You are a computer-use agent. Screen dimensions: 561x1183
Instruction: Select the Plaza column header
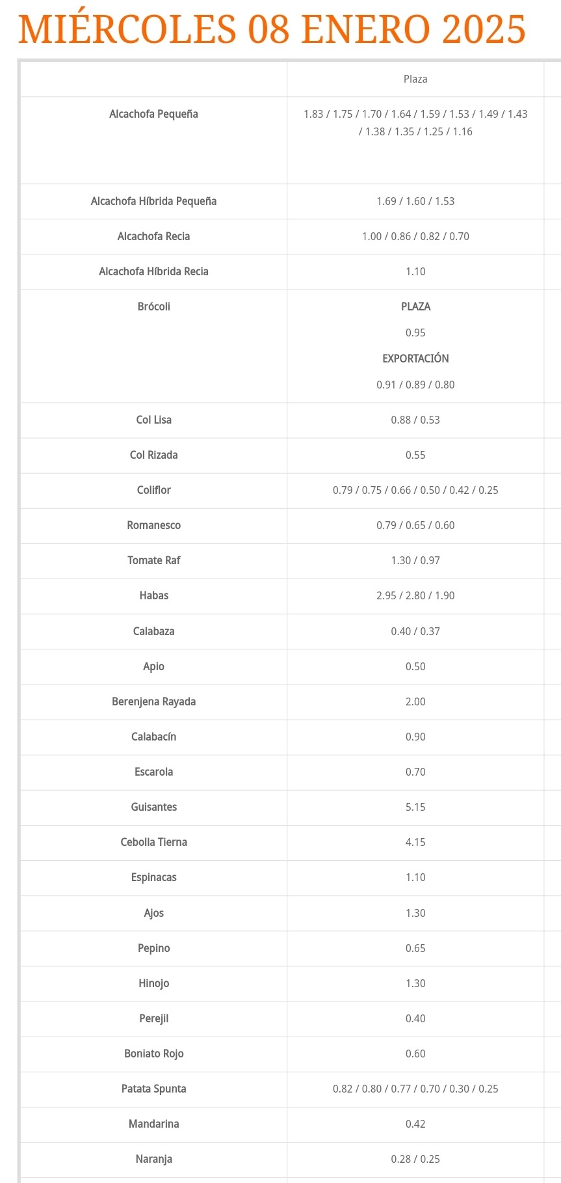415,79
